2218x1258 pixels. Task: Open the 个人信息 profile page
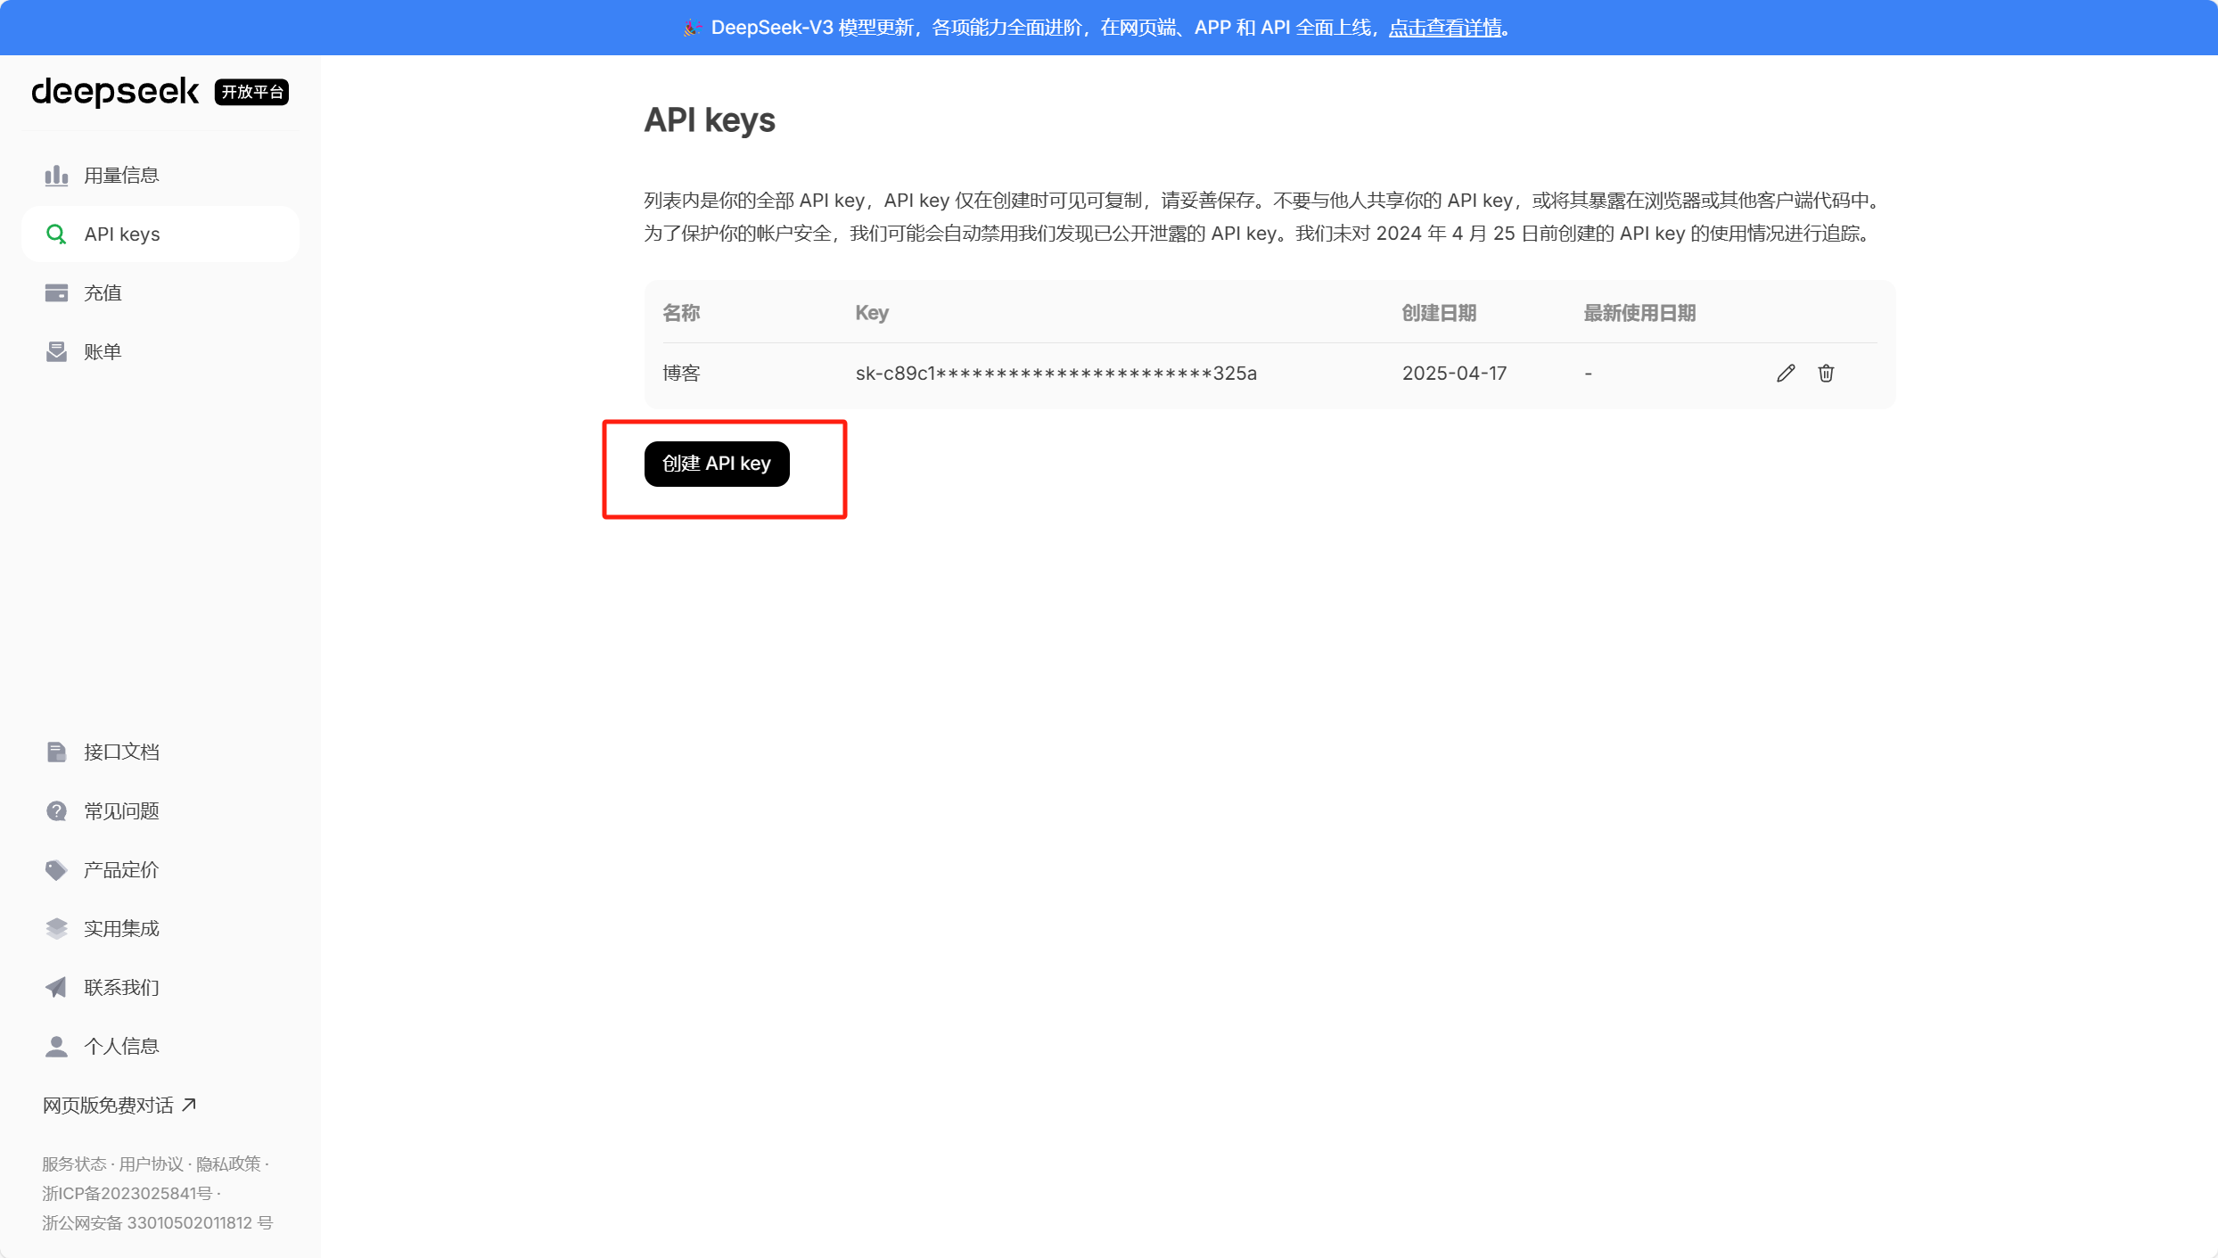point(121,1047)
